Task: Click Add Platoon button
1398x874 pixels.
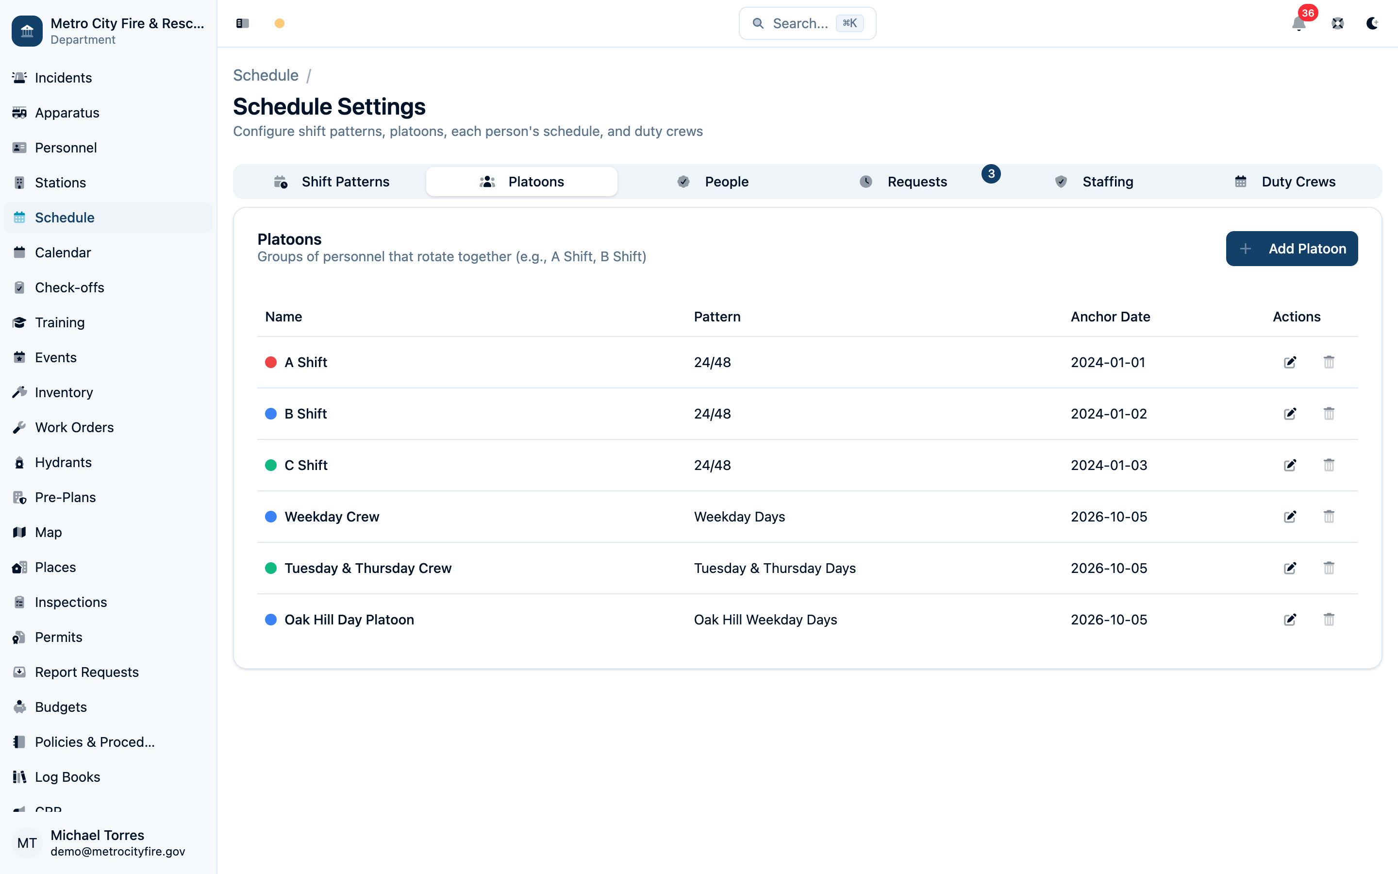Action: click(x=1292, y=249)
